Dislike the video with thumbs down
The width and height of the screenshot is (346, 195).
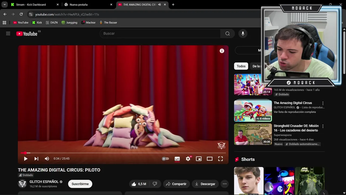[155, 184]
